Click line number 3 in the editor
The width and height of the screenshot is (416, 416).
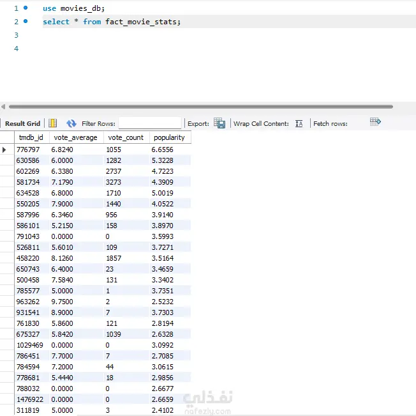pos(16,35)
